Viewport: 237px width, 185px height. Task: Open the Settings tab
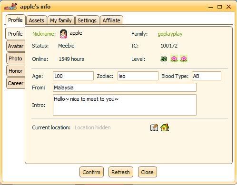point(87,20)
